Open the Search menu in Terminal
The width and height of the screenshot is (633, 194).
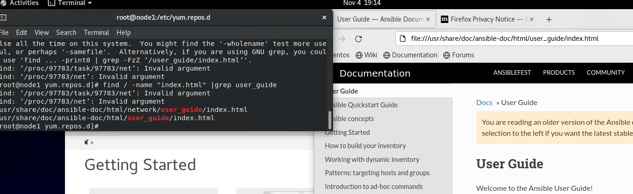(66, 33)
